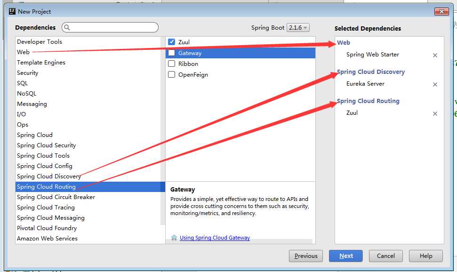Tick the OpenFeign dependency checkbox

[171, 74]
